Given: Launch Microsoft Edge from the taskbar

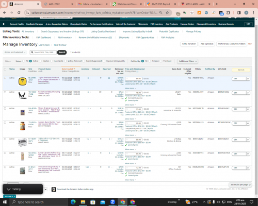Looking at the screenshot, I should tap(73, 202).
